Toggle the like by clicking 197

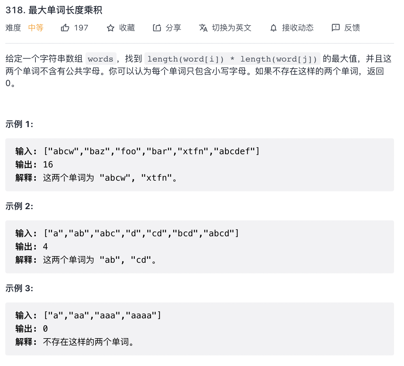[x=80, y=28]
